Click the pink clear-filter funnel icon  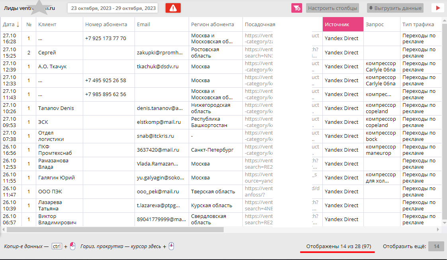click(x=297, y=8)
